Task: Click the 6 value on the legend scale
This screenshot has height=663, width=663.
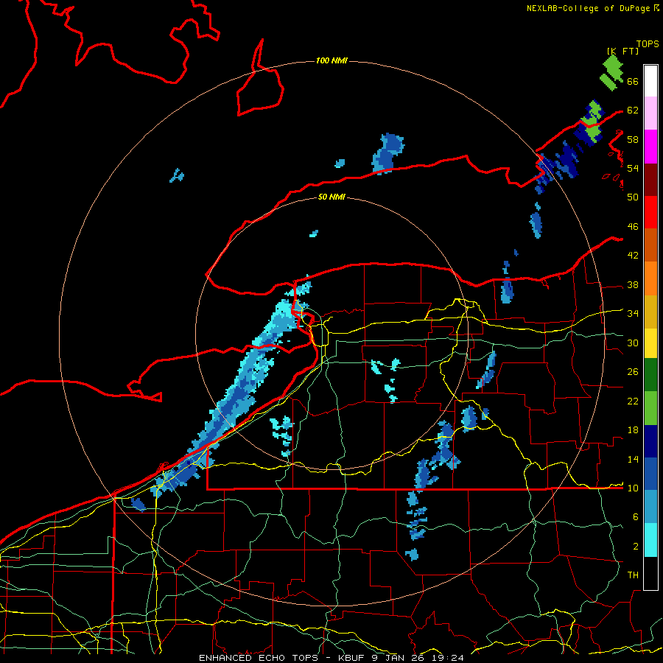Action: click(x=636, y=517)
